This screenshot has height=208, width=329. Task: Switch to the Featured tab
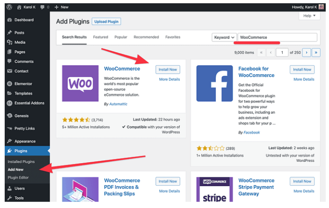[x=101, y=37]
